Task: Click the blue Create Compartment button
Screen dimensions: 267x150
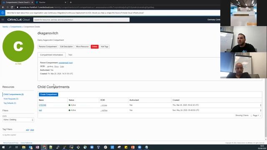Action: coord(48,95)
